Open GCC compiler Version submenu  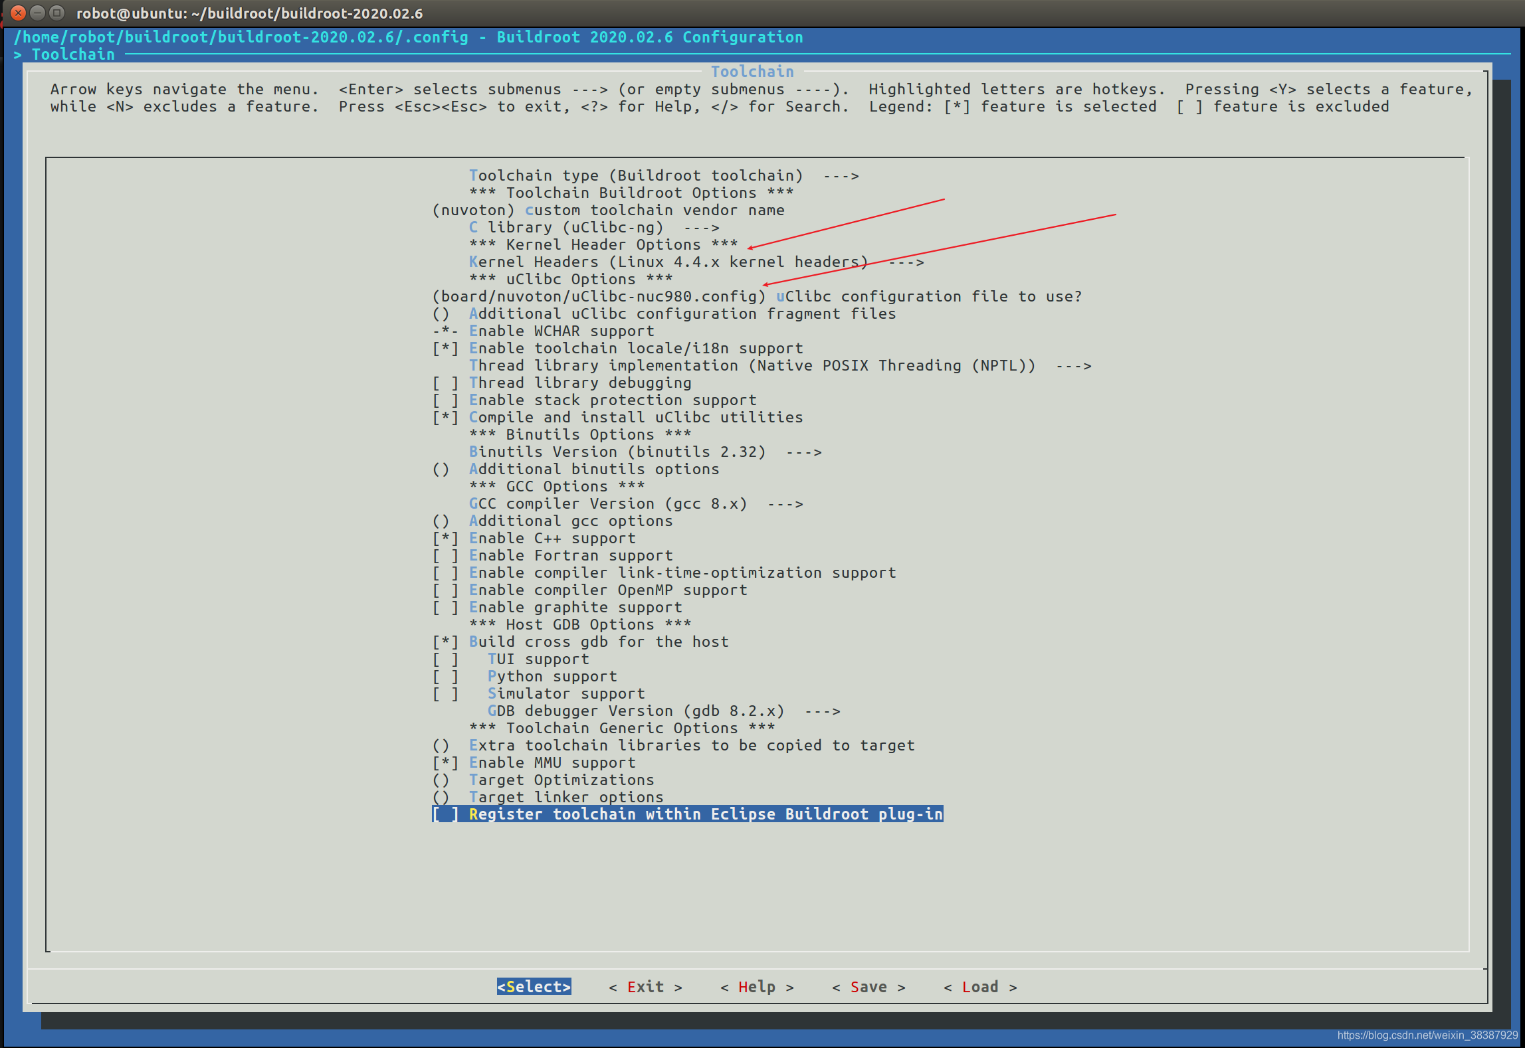[636, 503]
